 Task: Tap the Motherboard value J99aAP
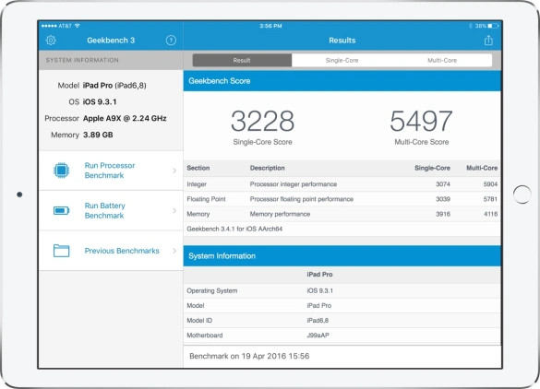click(318, 335)
